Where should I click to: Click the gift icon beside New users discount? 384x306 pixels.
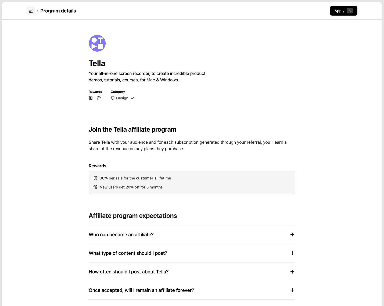[x=95, y=187]
